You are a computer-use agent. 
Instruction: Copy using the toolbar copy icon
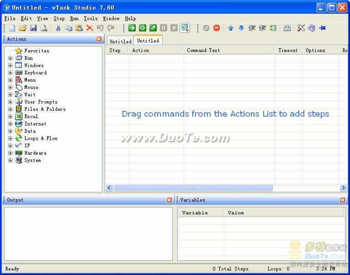69,28
